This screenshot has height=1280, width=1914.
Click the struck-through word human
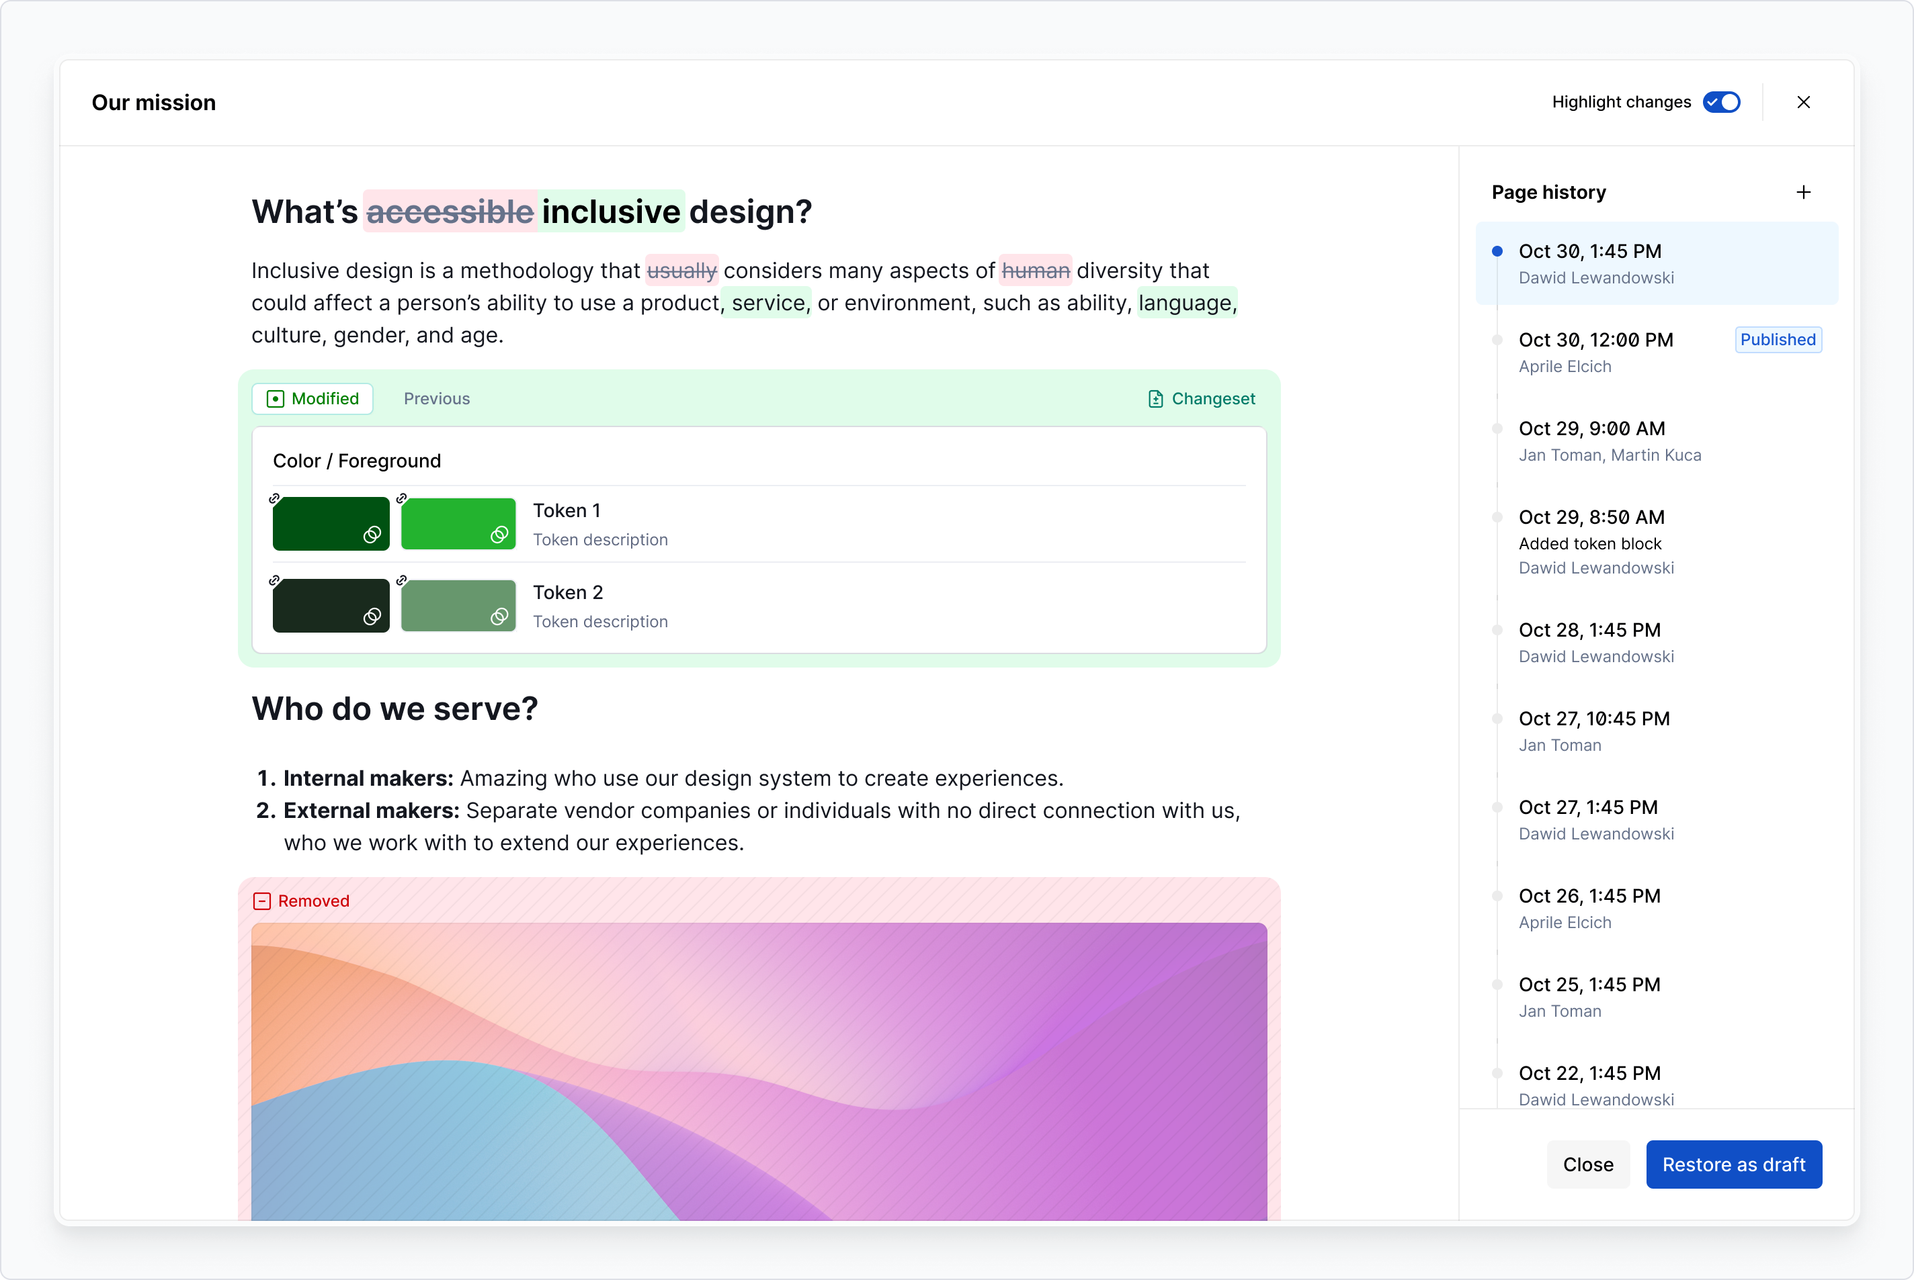pos(1036,270)
